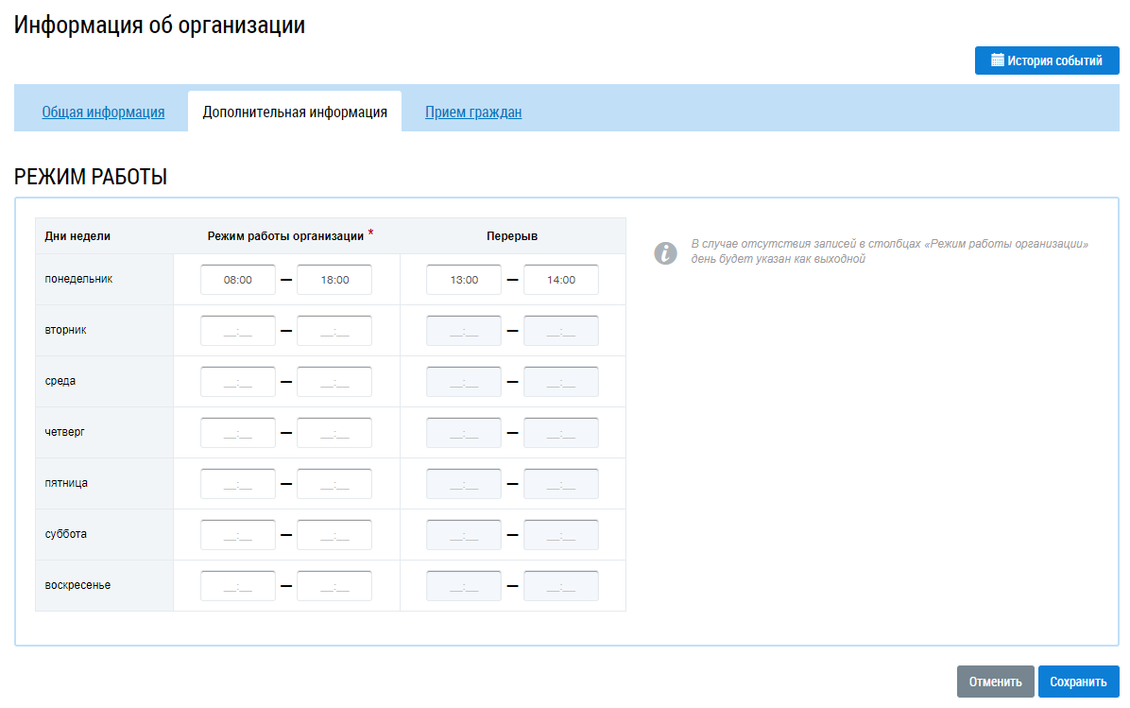Click the calendar icon in История событий
Image resolution: width=1130 pixels, height=708 pixels.
point(997,60)
